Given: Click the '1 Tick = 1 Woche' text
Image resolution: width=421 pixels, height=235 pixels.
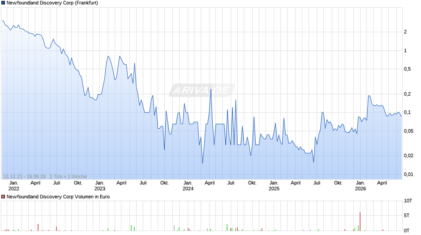Looking at the screenshot, I should click(x=68, y=176).
